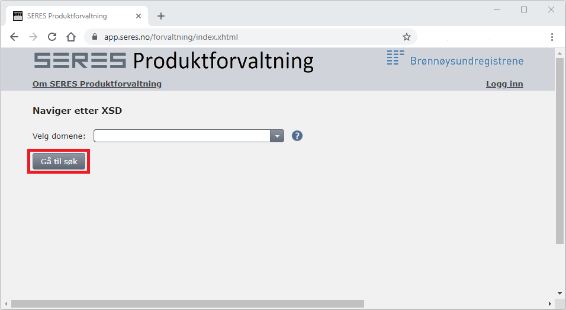Maximize the browser window
This screenshot has height=310, width=566.
pyautogui.click(x=524, y=9)
